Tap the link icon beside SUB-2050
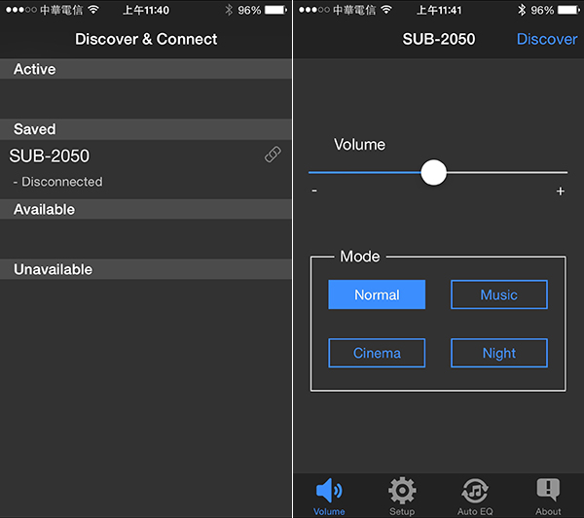 (x=273, y=155)
